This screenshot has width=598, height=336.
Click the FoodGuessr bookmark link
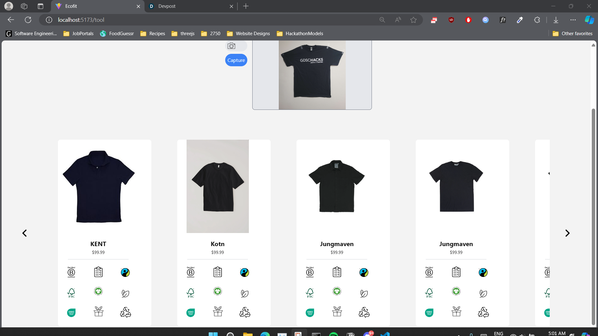(117, 34)
